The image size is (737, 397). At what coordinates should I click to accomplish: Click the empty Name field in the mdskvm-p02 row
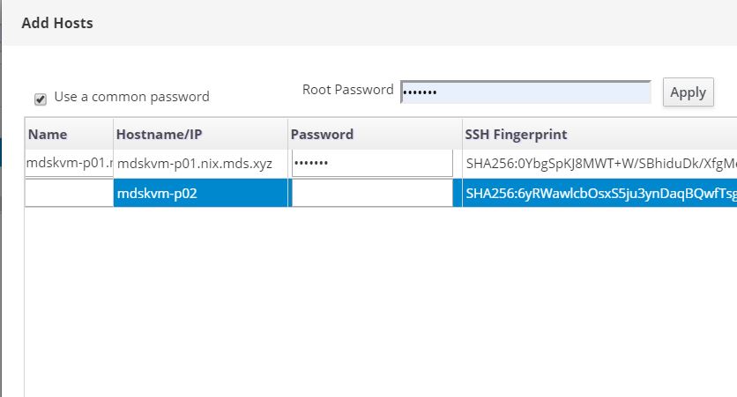pyautogui.click(x=70, y=194)
